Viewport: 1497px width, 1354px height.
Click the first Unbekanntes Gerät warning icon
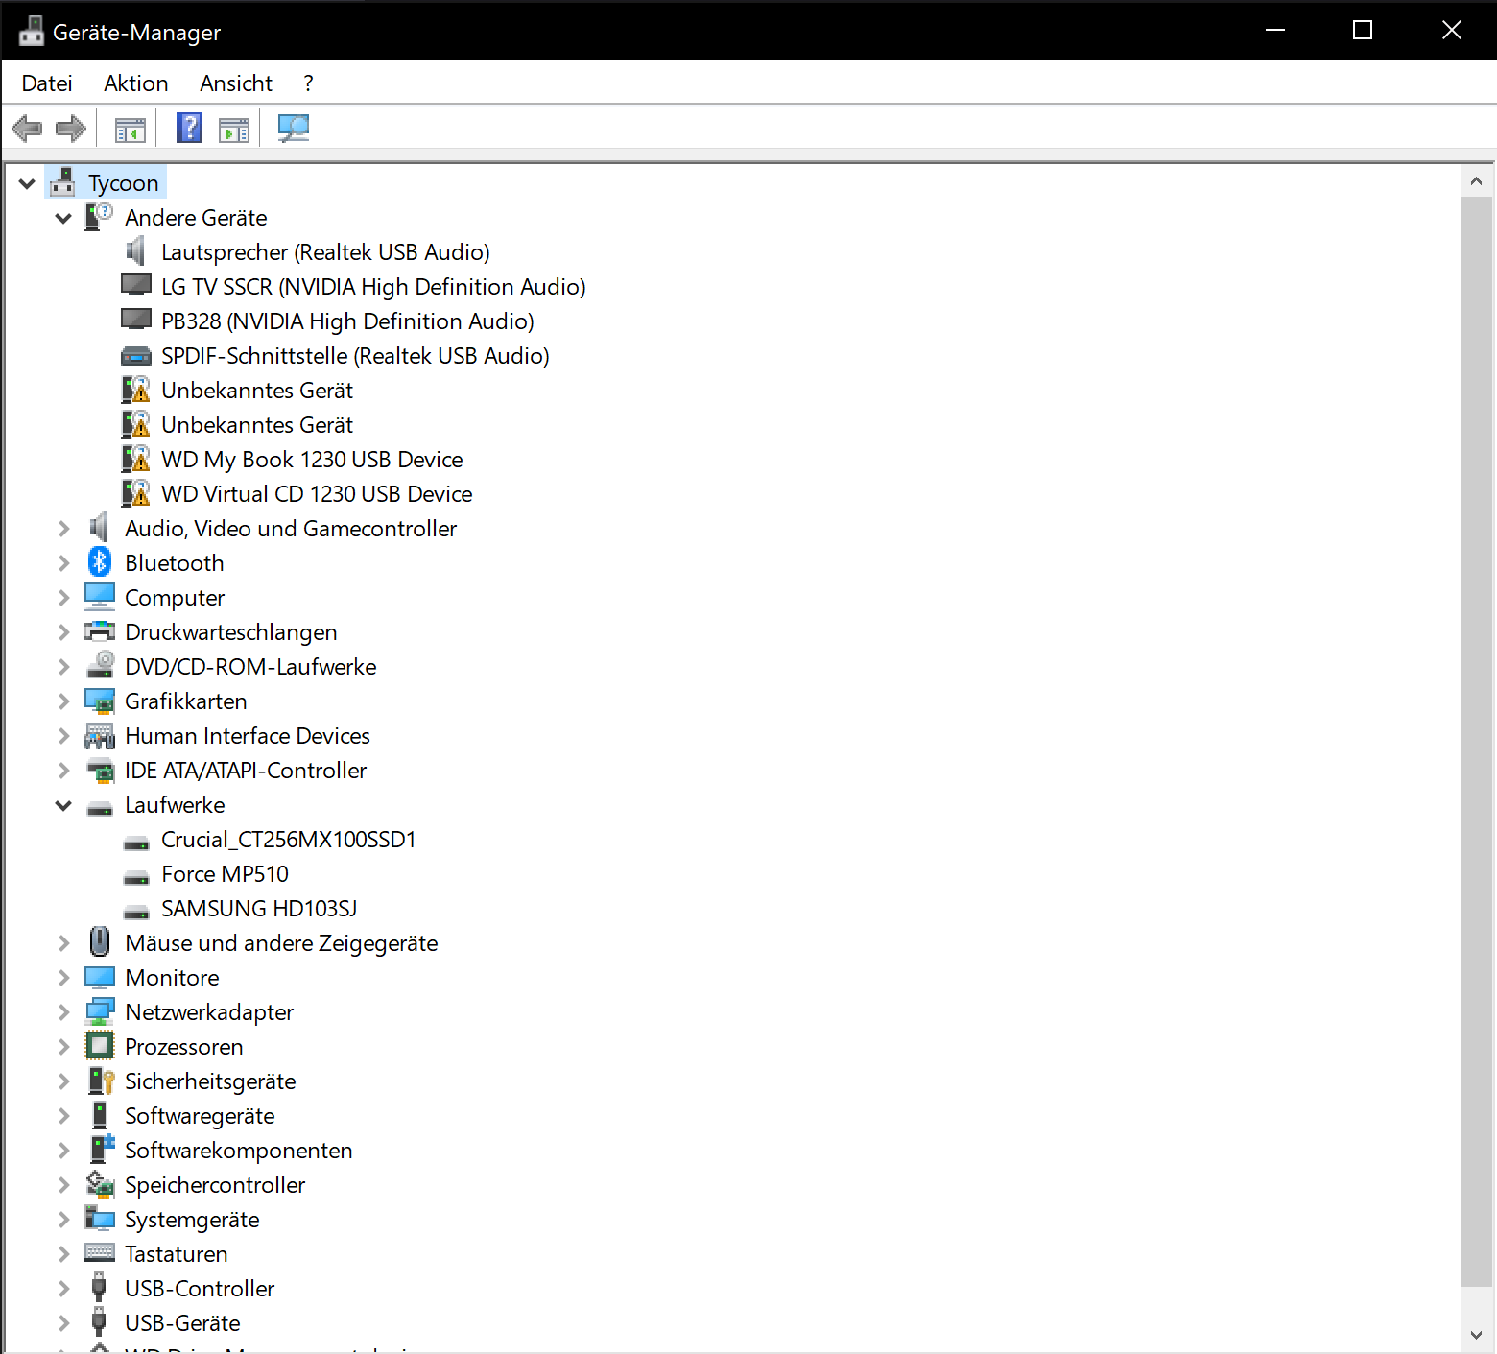click(136, 390)
